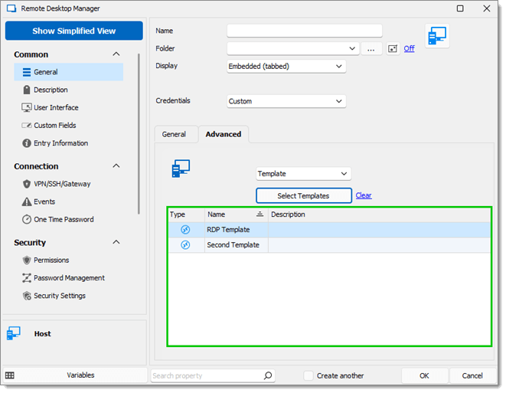Screen dimensions: 506x393
Task: Select Description in the sidebar
Action: tap(51, 90)
